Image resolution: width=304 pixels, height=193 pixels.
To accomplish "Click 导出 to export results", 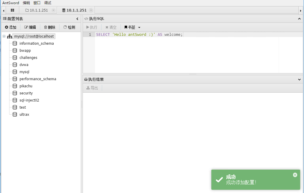I will [x=92, y=88].
